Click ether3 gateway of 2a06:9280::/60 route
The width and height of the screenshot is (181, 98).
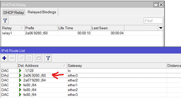(117, 75)
